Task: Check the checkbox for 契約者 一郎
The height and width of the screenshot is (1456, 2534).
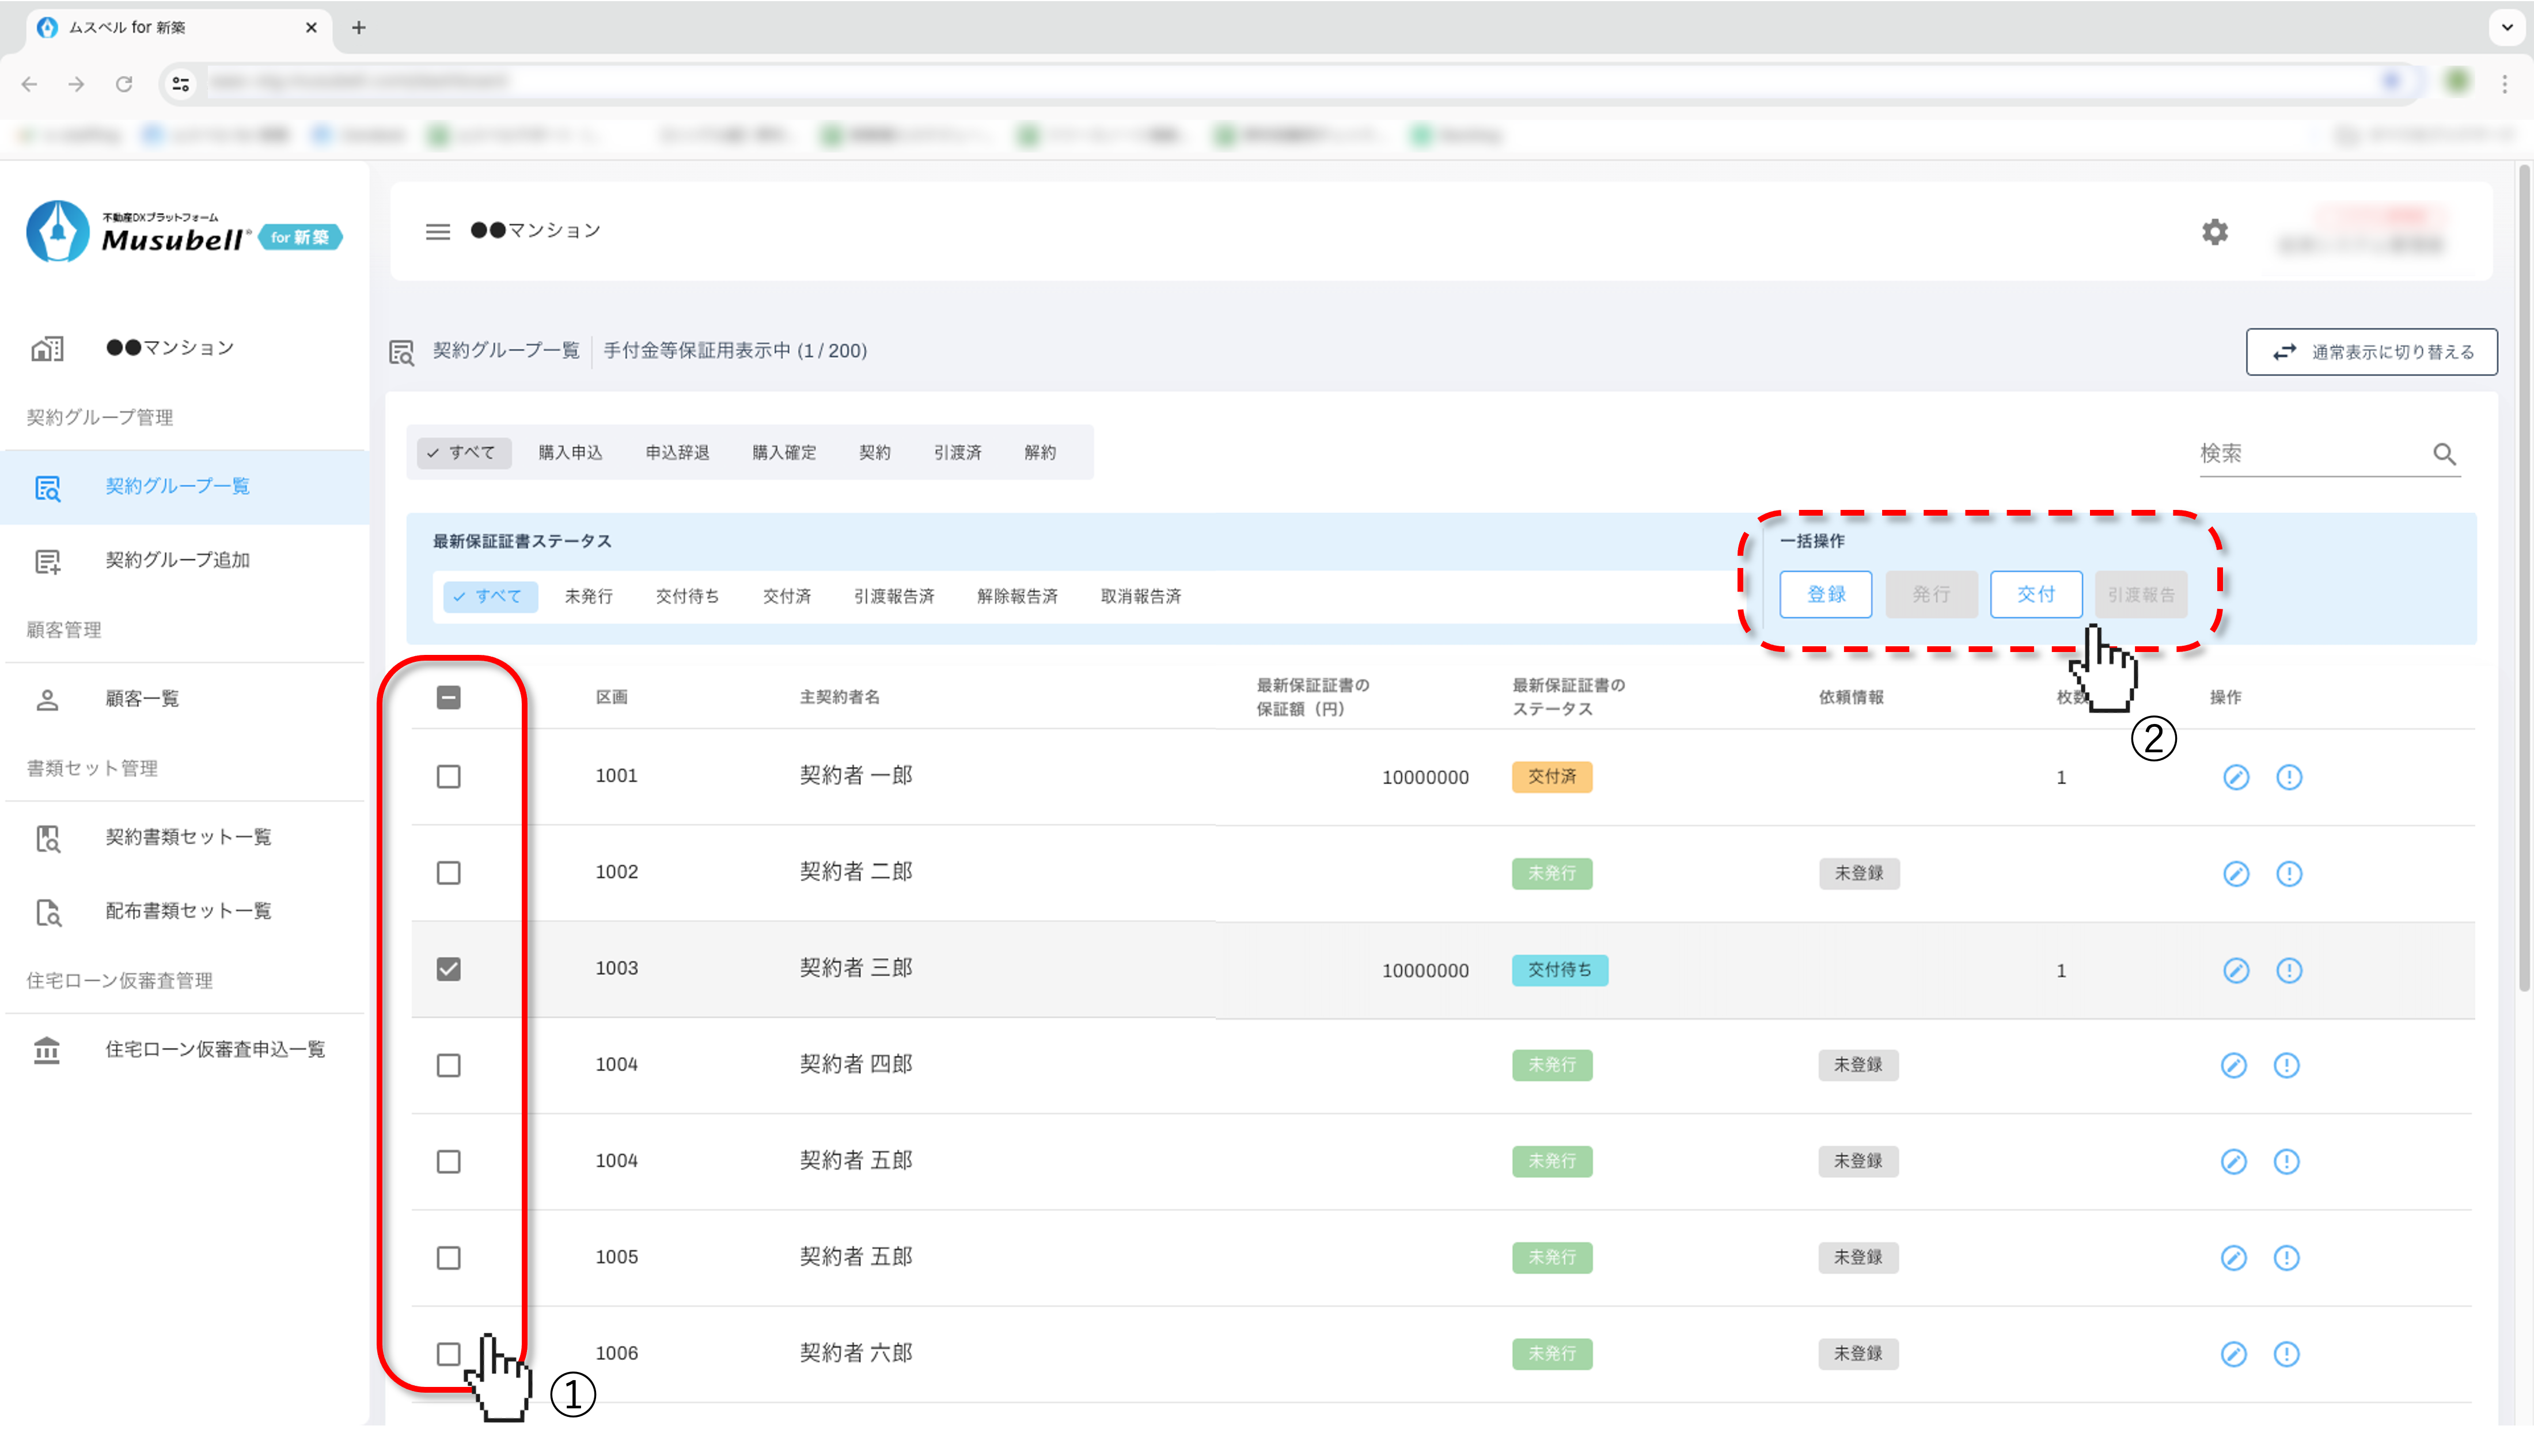Action: (448, 777)
